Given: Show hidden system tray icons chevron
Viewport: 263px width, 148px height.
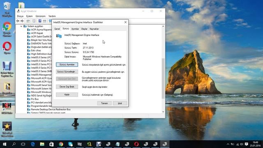Looking at the screenshot, I should click(x=228, y=144).
